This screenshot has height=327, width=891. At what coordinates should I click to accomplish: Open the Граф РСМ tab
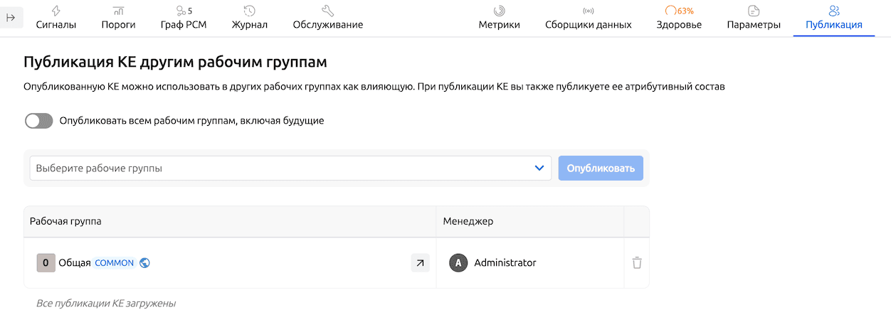pyautogui.click(x=184, y=18)
